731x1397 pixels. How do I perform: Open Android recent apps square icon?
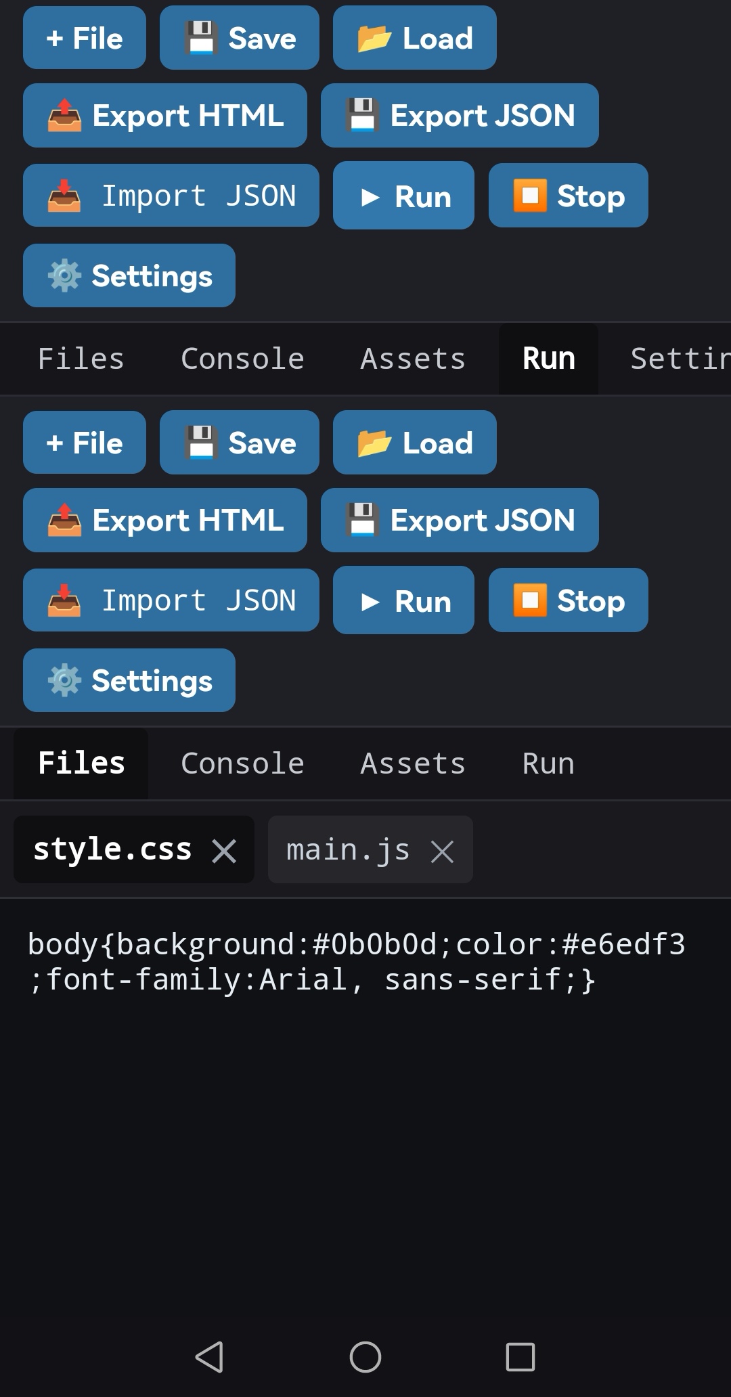(520, 1356)
